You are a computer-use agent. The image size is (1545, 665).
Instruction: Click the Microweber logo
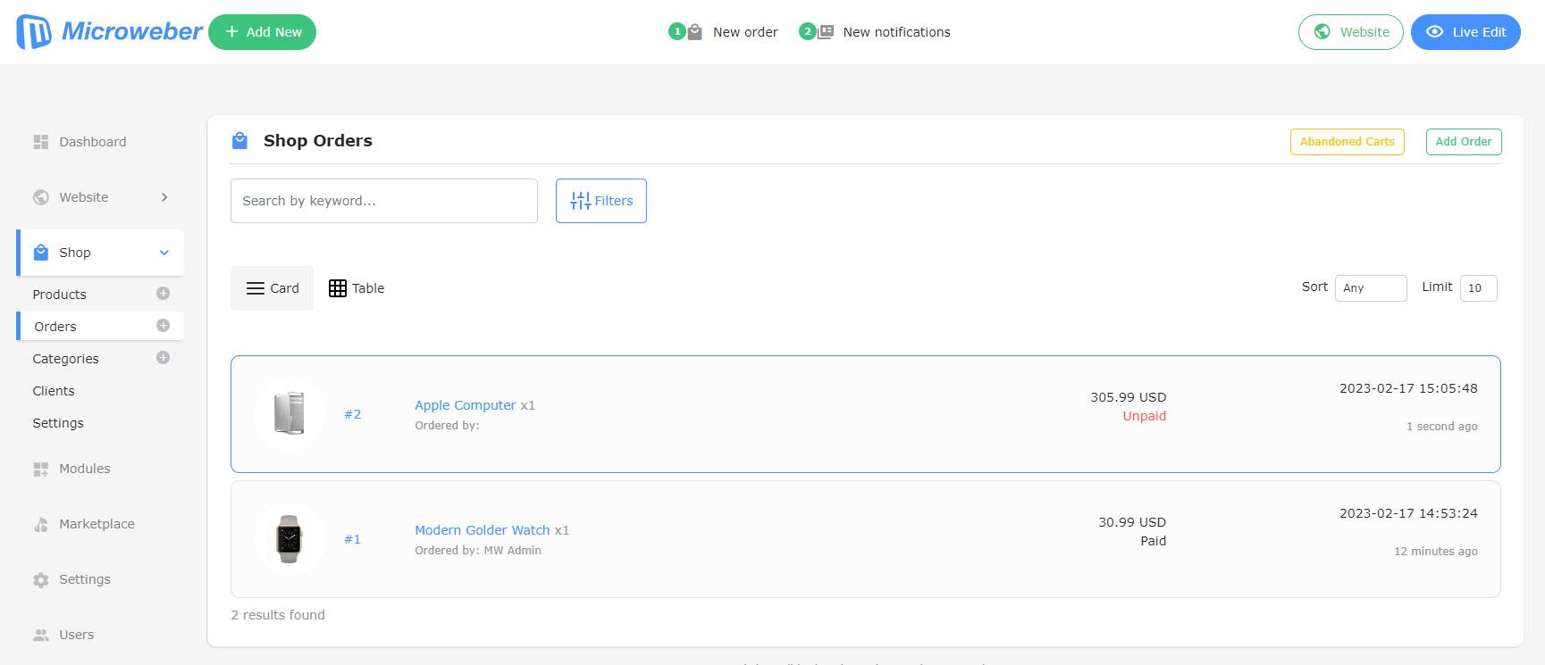[x=109, y=32]
